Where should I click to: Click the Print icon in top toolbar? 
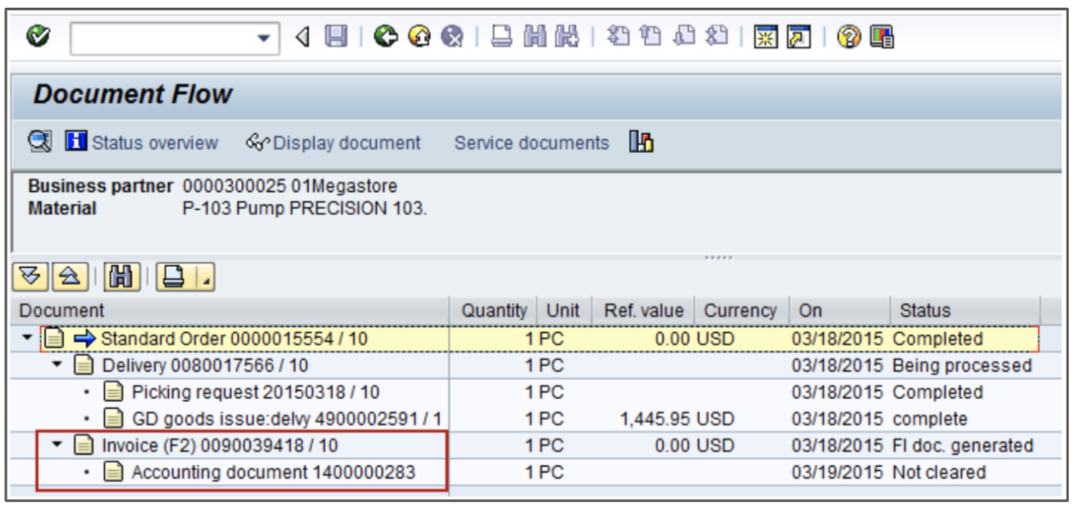click(x=502, y=37)
